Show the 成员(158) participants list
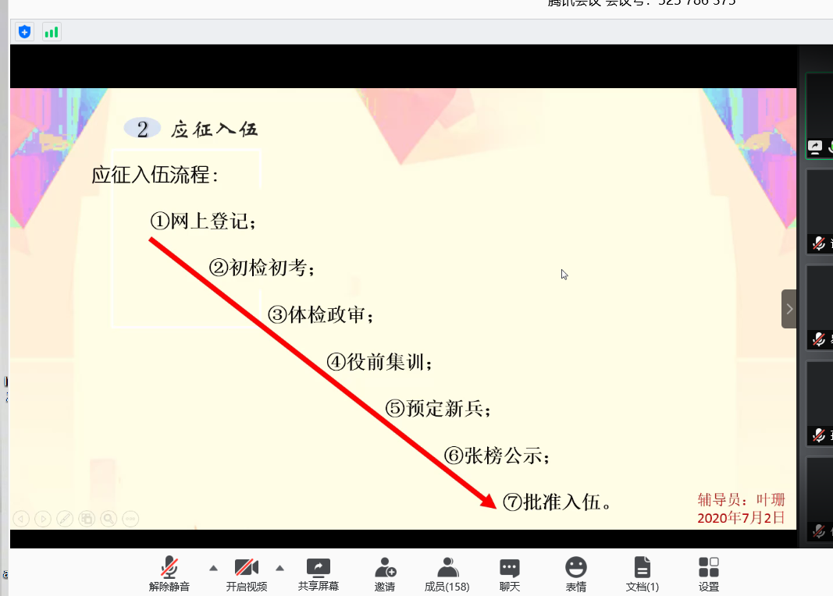This screenshot has height=596, width=833. tap(447, 573)
